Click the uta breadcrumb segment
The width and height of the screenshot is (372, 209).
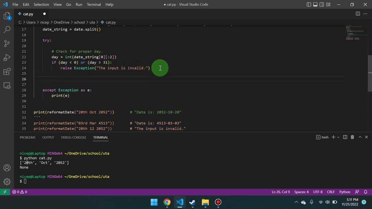coord(92,22)
